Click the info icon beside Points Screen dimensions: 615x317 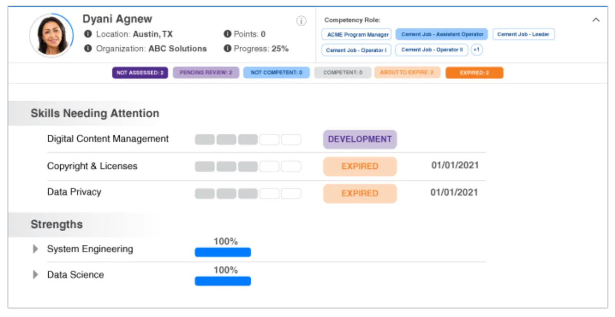228,34
